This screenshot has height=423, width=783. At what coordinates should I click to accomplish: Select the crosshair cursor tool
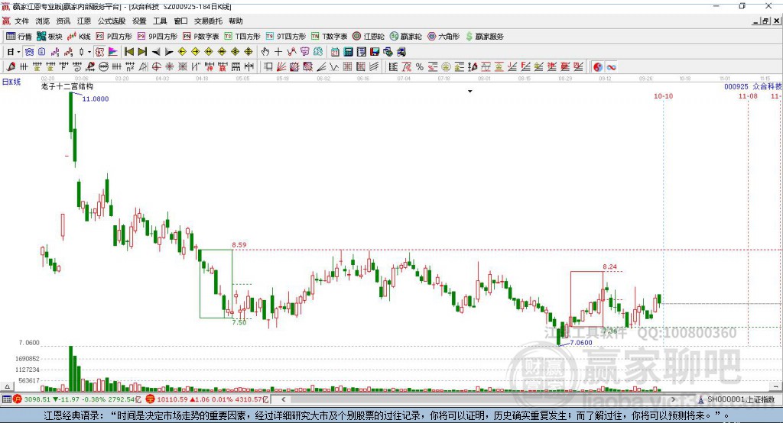(x=278, y=52)
